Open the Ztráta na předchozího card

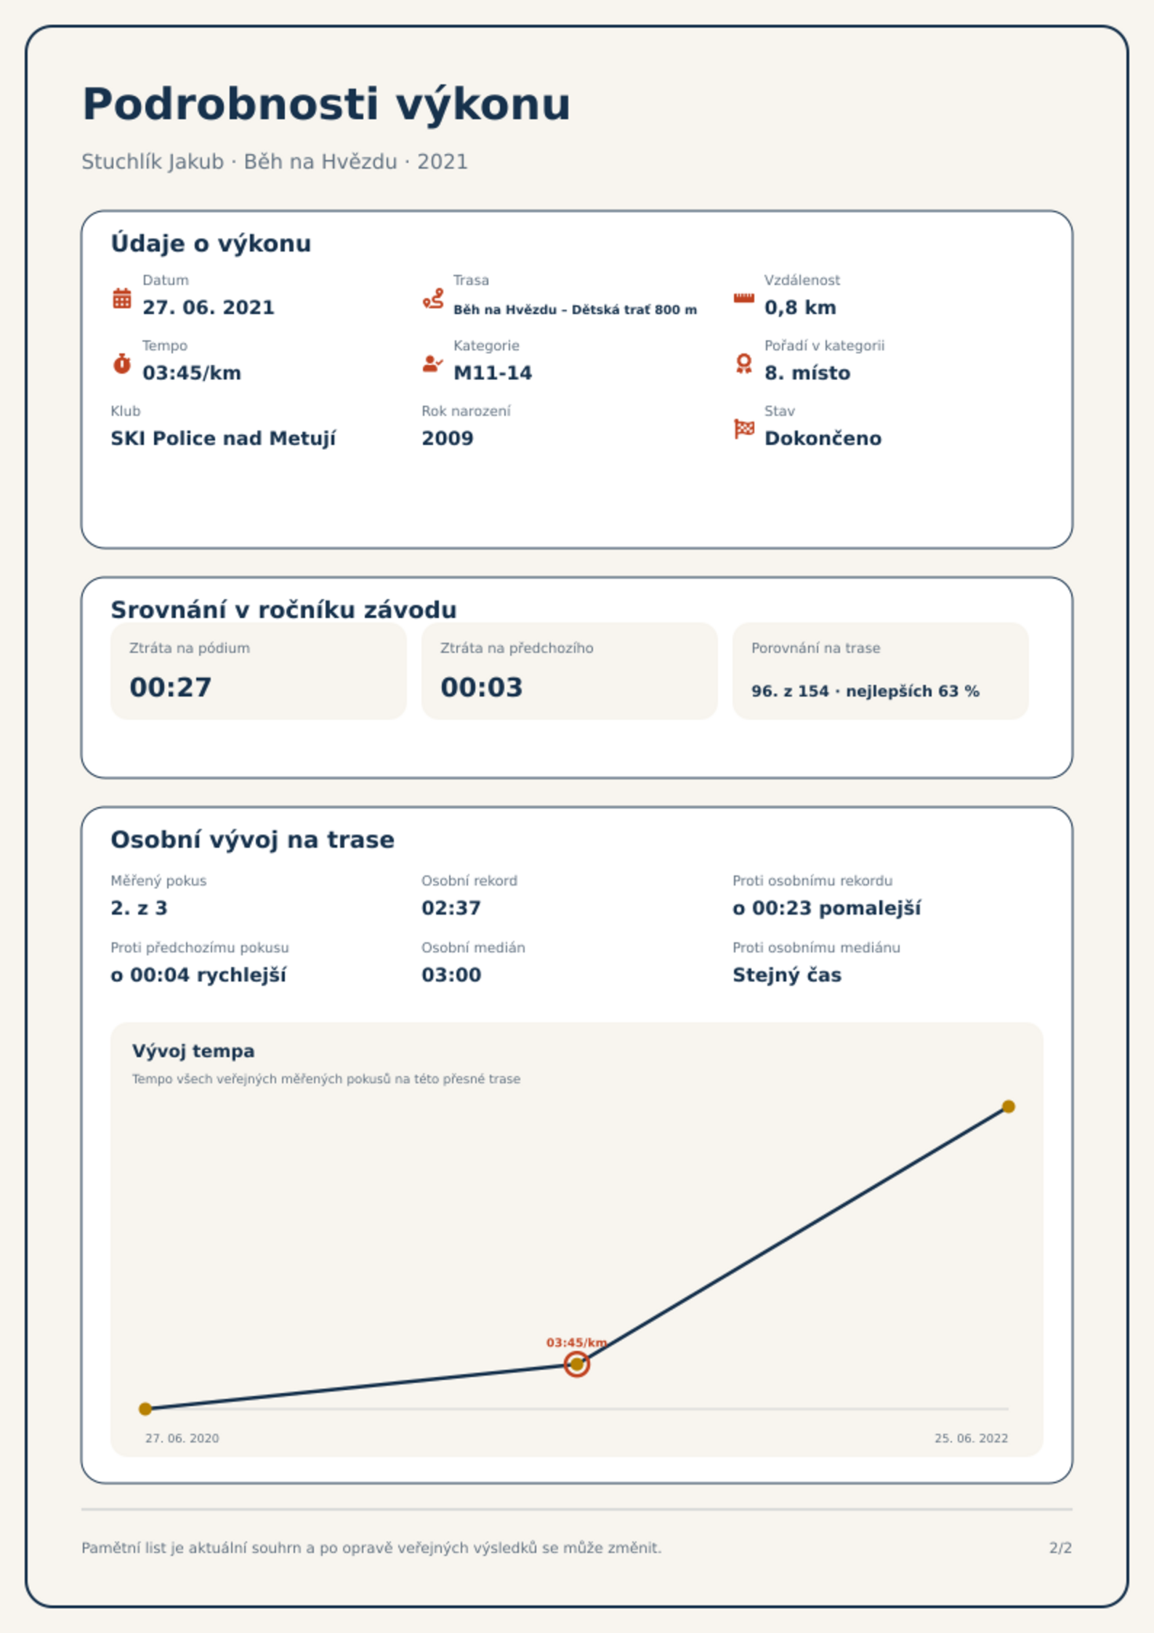[569, 670]
